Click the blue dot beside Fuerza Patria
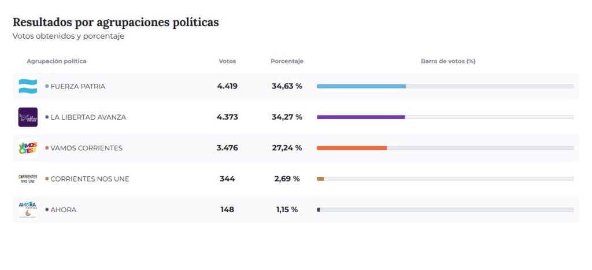The height and width of the screenshot is (270, 592). 47,86
